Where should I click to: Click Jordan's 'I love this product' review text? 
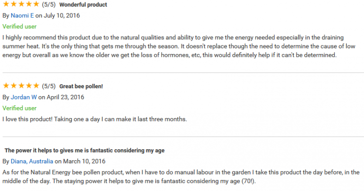(95, 119)
